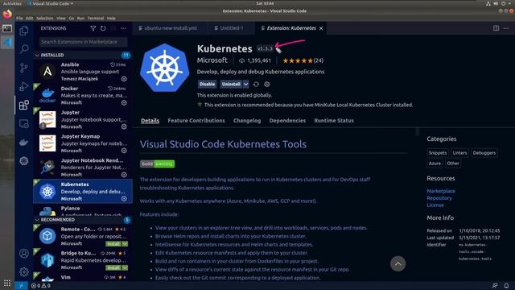Refresh the extensions list

(x=103, y=29)
